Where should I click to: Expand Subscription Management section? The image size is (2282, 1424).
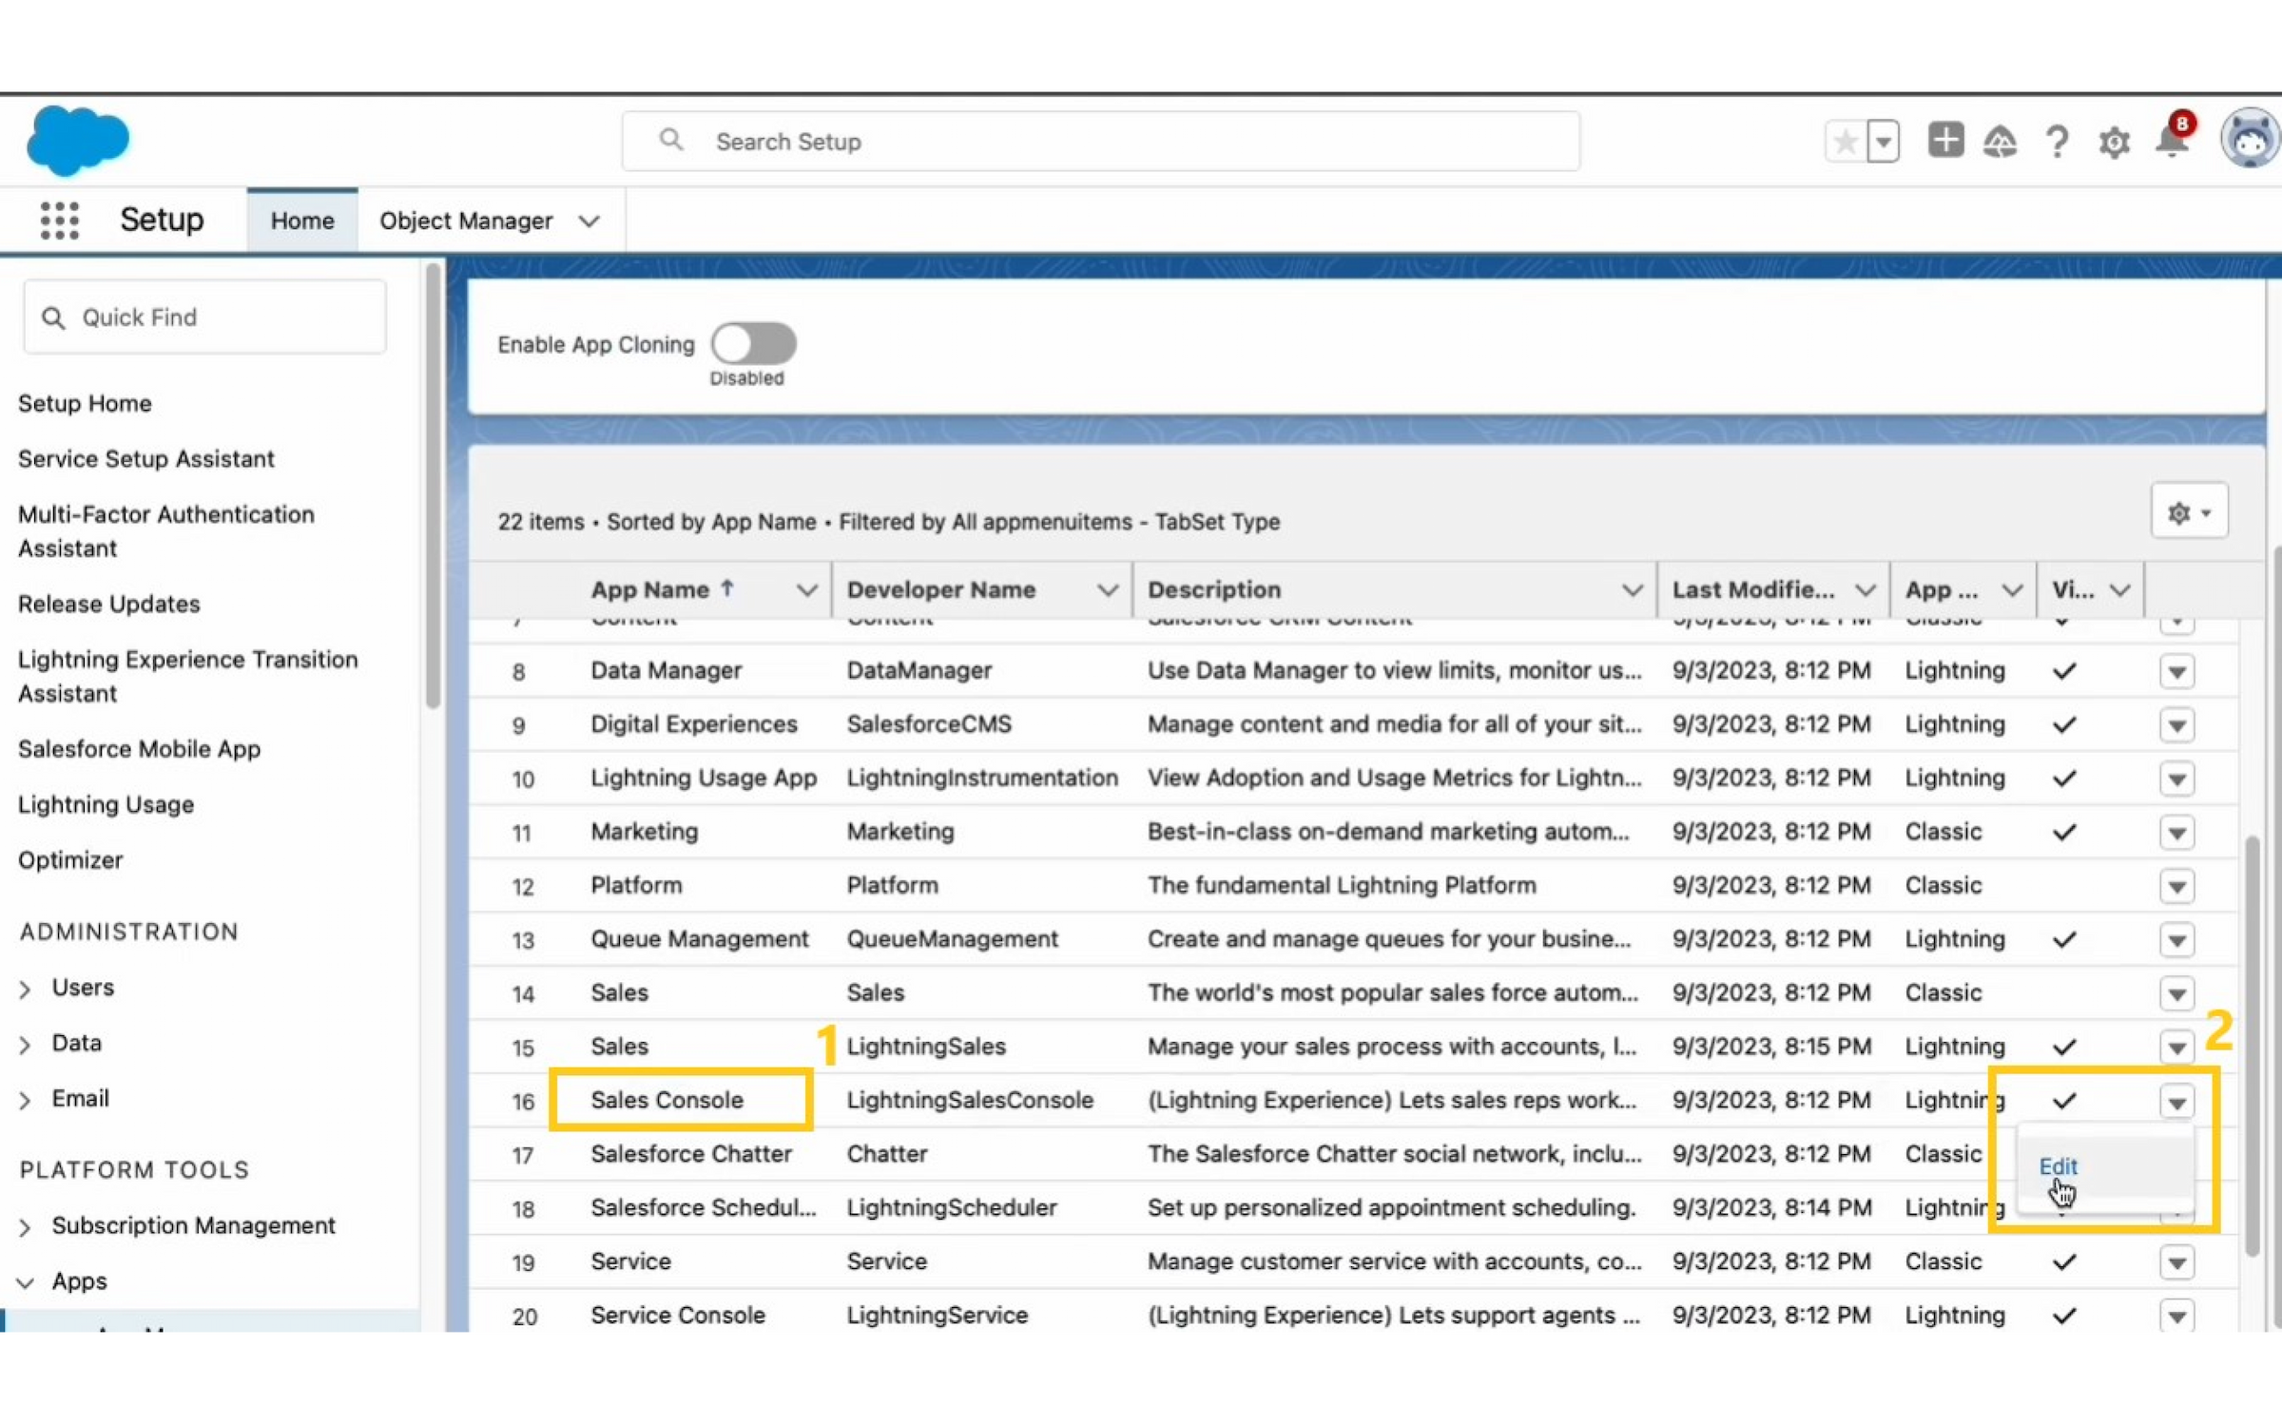pyautogui.click(x=26, y=1226)
